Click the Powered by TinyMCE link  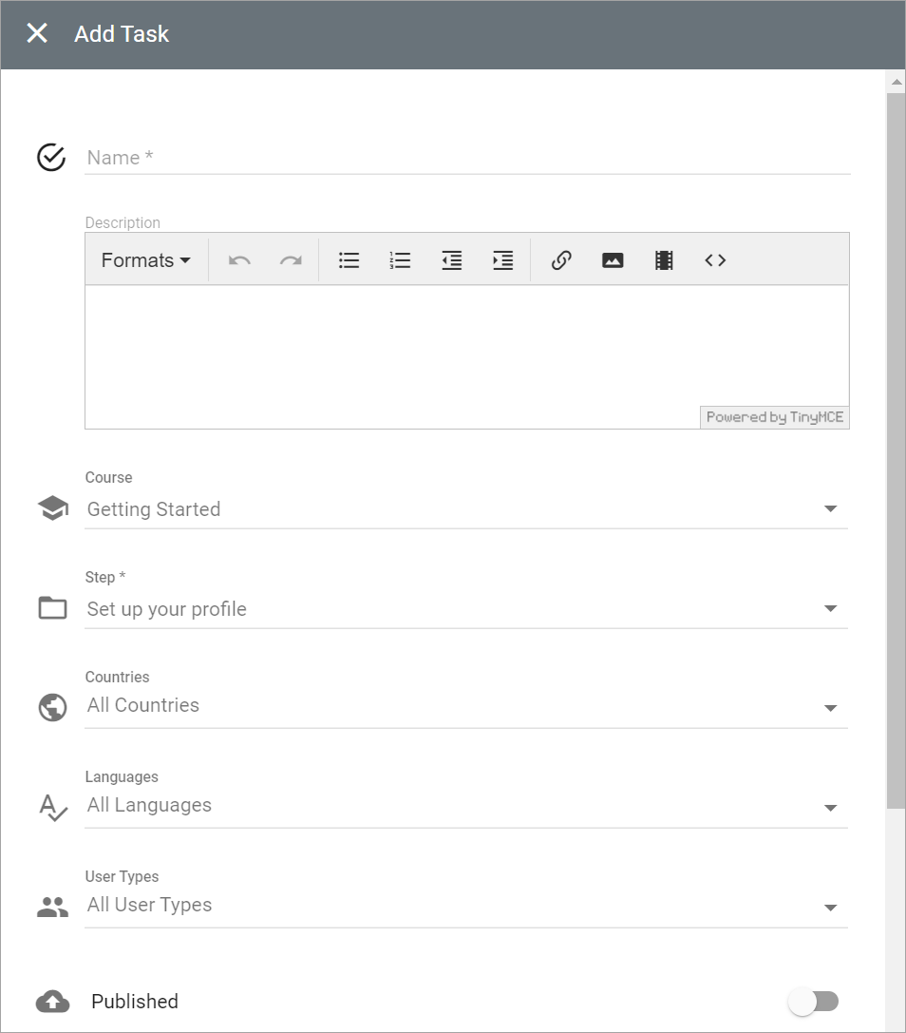774,417
